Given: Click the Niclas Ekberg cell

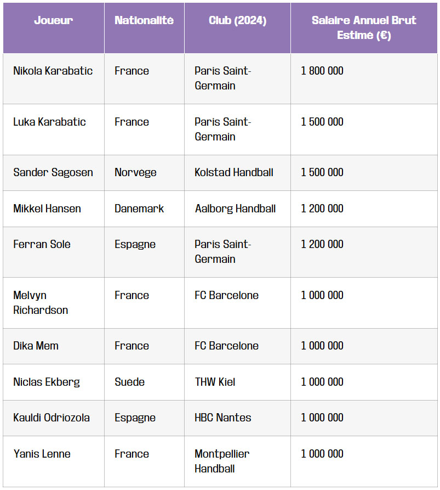Looking at the screenshot, I should 47,382.
